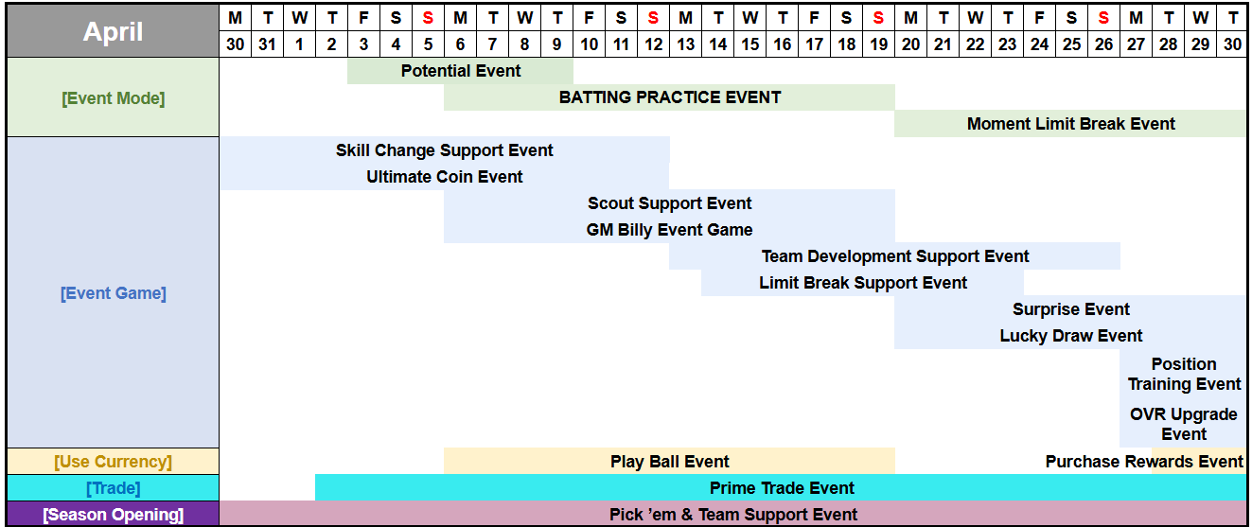Click the Potential Event bar
Viewport: 1252px width, 527px height.
tap(461, 71)
